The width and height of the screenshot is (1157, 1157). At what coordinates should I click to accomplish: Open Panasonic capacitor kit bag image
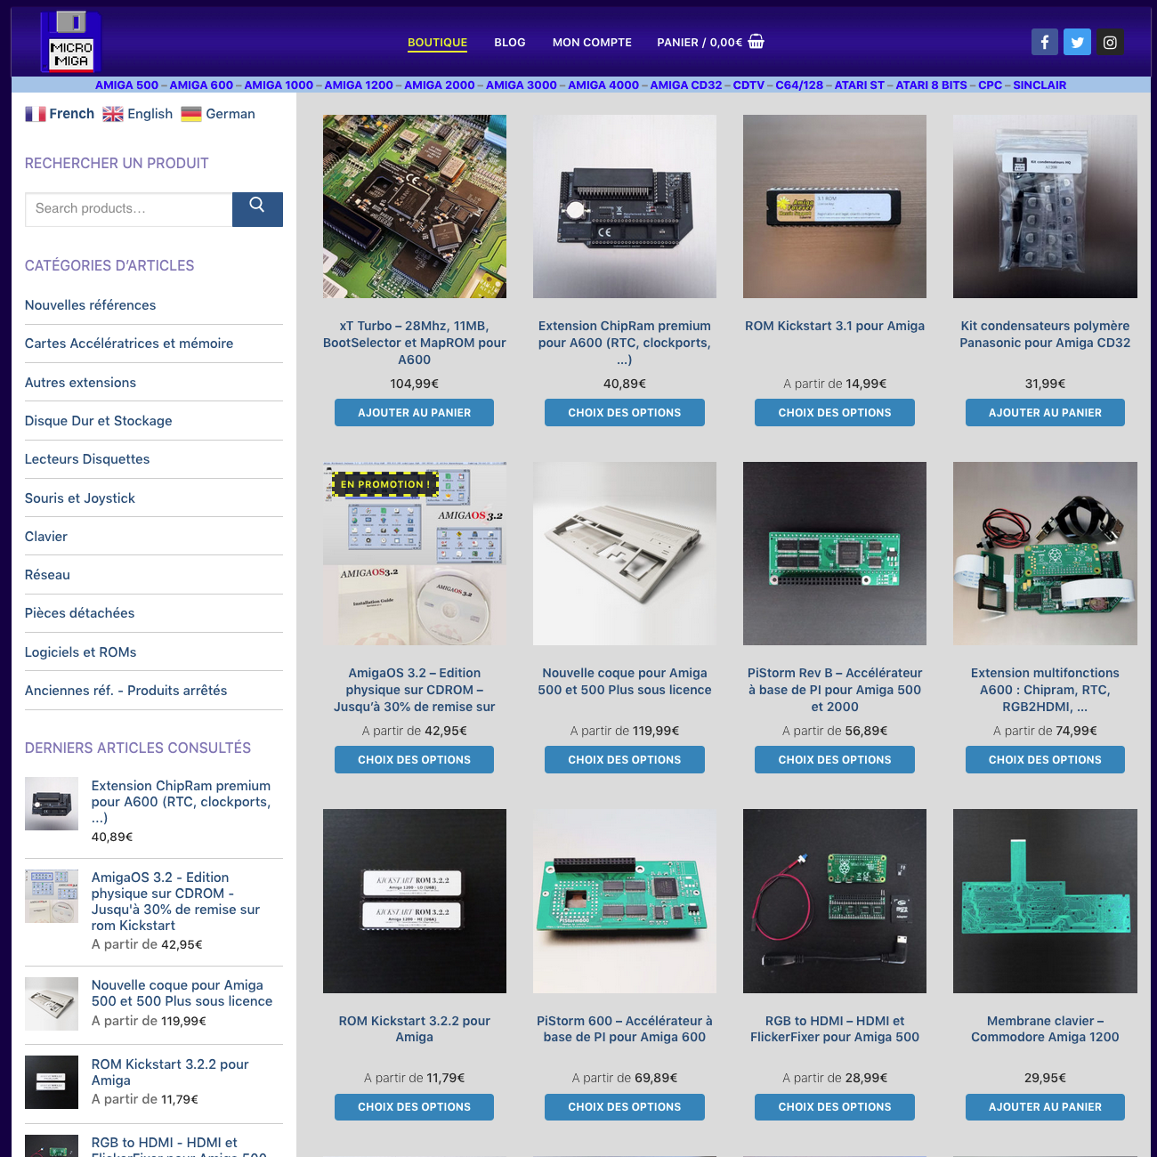(1045, 206)
